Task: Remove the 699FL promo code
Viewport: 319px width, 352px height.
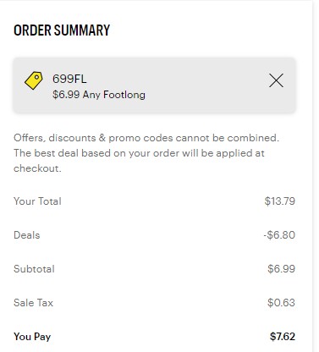Action: [x=276, y=80]
